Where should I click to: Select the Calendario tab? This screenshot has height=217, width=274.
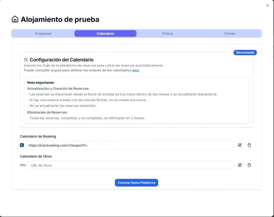click(x=105, y=33)
